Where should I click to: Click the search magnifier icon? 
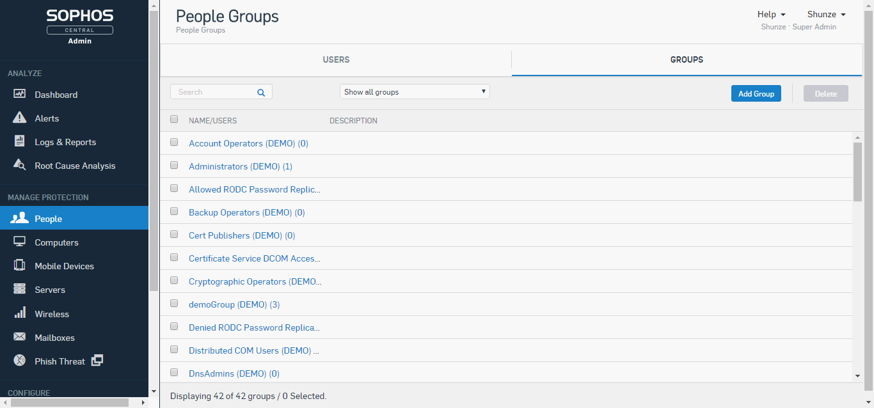pos(261,92)
